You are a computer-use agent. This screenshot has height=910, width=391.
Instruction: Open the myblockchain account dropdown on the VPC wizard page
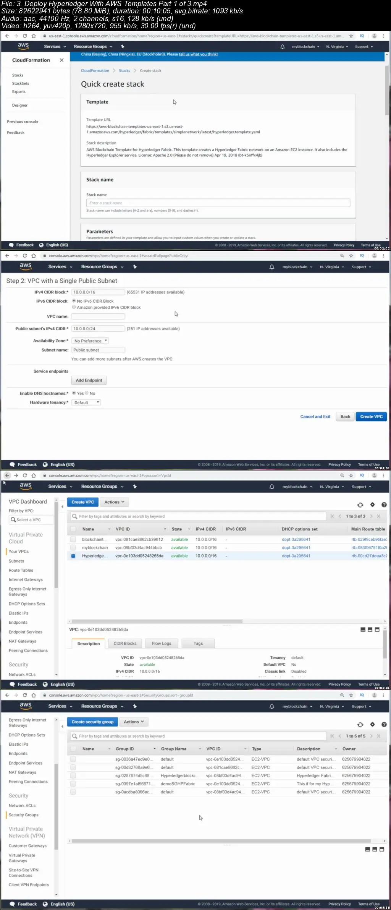tap(297, 267)
